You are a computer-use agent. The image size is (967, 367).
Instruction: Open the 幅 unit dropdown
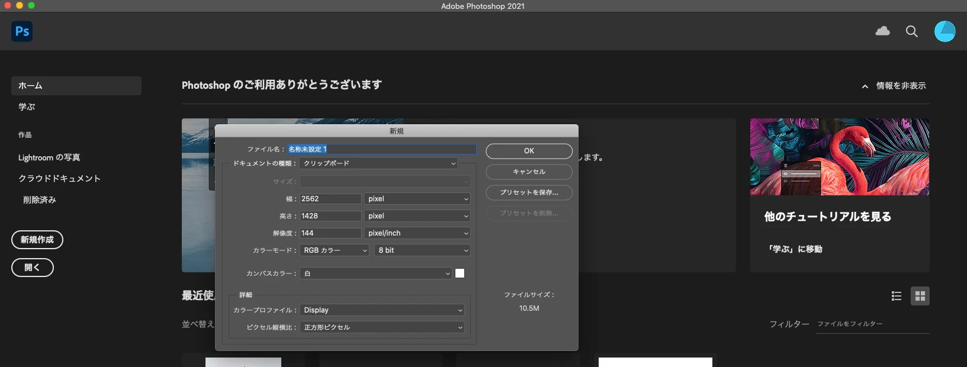[417, 199]
